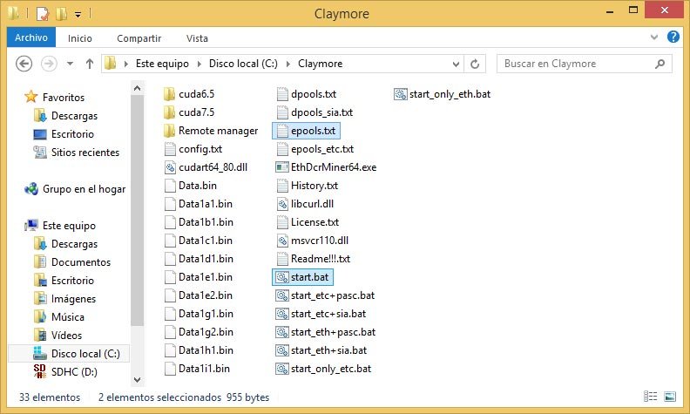Open recent locations dropdown arrow
The height and width of the screenshot is (414, 690).
click(x=70, y=64)
